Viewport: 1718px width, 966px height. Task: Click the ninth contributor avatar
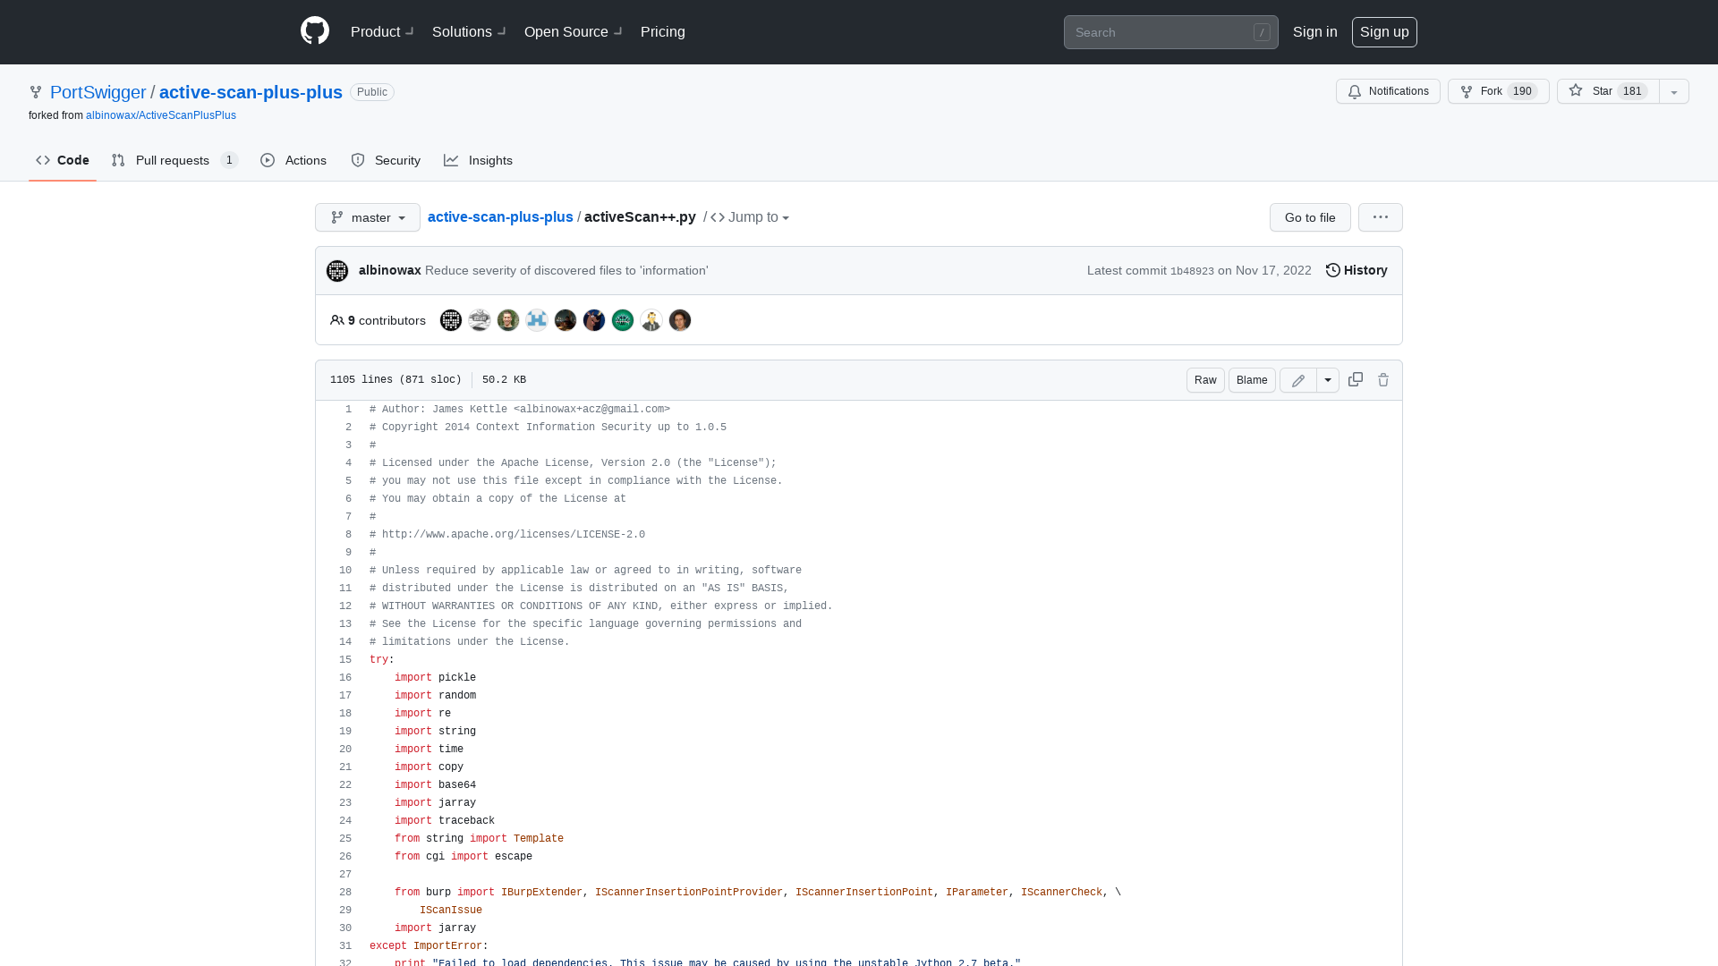[680, 320]
